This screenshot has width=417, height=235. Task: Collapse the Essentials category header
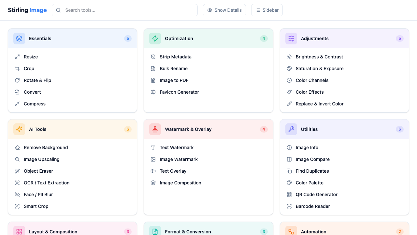coord(72,39)
